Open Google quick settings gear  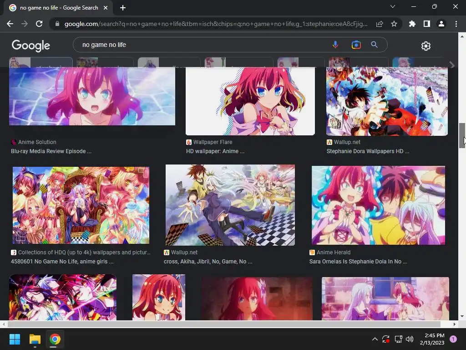(426, 46)
